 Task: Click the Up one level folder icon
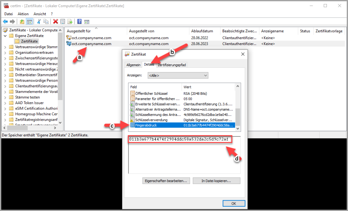[x=22, y=22]
